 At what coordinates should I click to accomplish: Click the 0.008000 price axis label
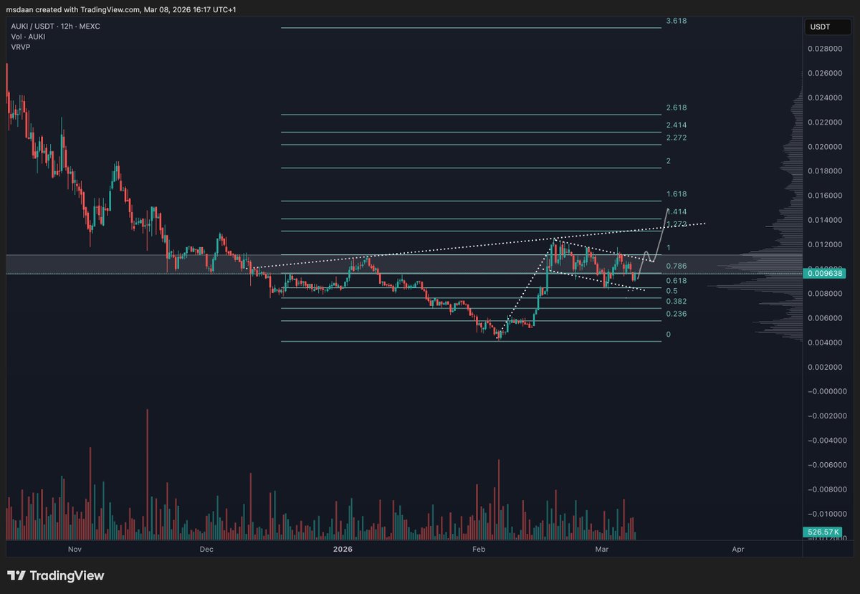tap(826, 294)
